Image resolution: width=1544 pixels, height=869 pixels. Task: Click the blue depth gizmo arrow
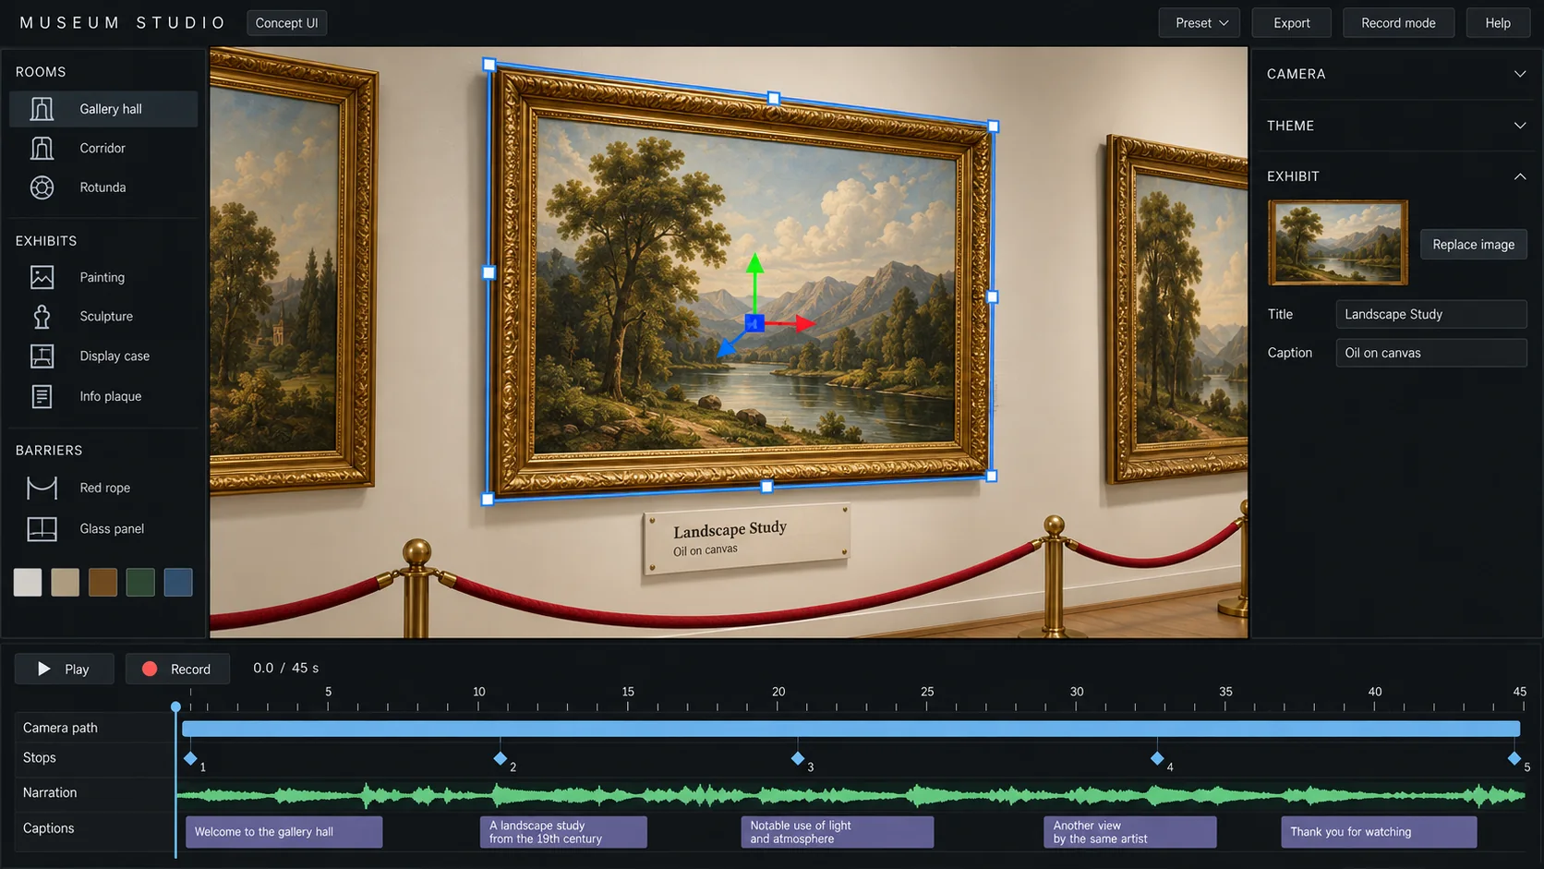730,346
